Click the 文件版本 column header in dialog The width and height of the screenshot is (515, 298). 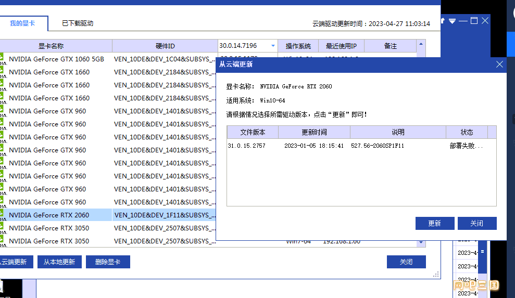[x=253, y=132]
